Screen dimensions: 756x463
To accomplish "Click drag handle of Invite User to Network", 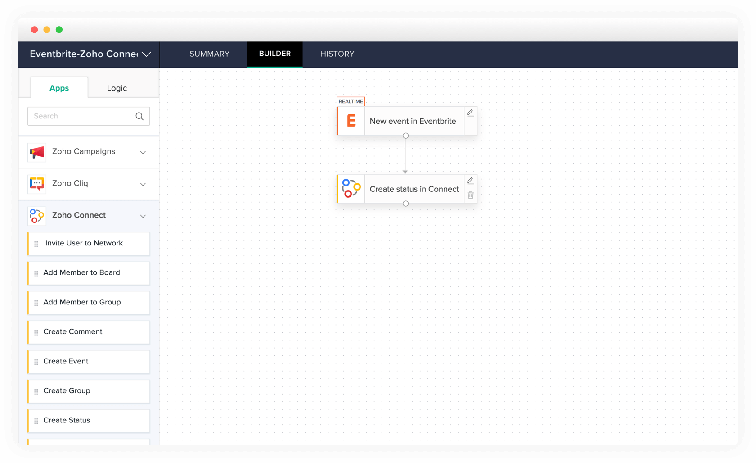I will click(36, 244).
